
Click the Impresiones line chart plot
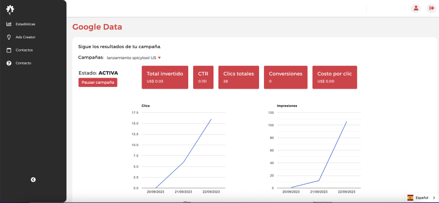(x=319, y=150)
